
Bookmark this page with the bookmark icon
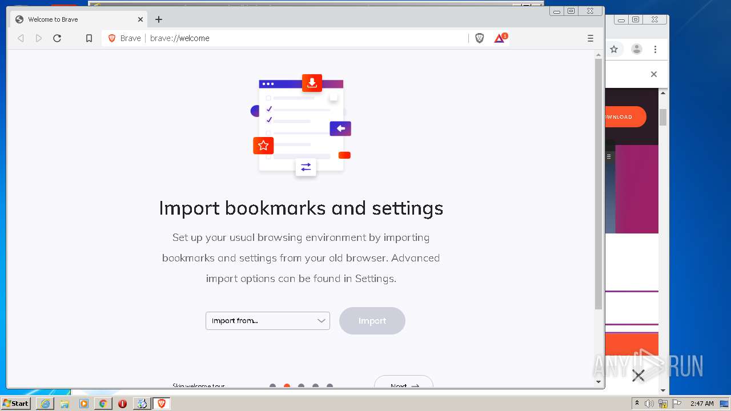[89, 38]
